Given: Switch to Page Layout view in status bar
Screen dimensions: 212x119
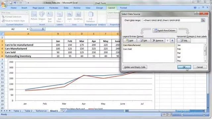Looking at the screenshot, I should point(167,114).
